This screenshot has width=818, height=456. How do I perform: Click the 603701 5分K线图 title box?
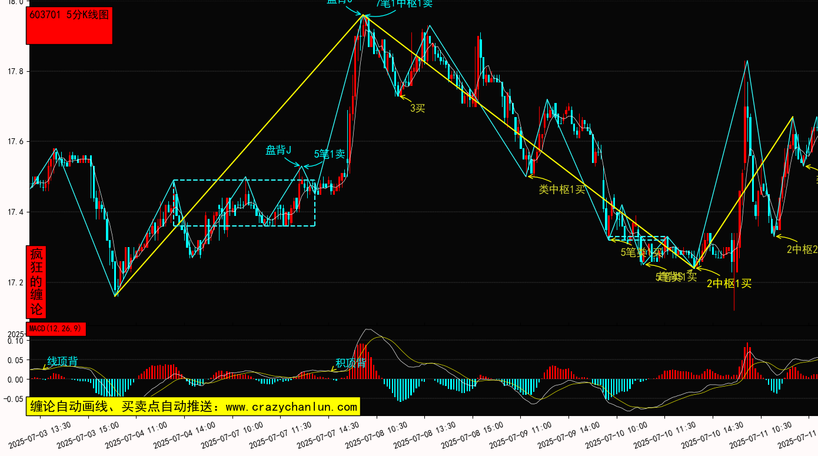pyautogui.click(x=69, y=25)
